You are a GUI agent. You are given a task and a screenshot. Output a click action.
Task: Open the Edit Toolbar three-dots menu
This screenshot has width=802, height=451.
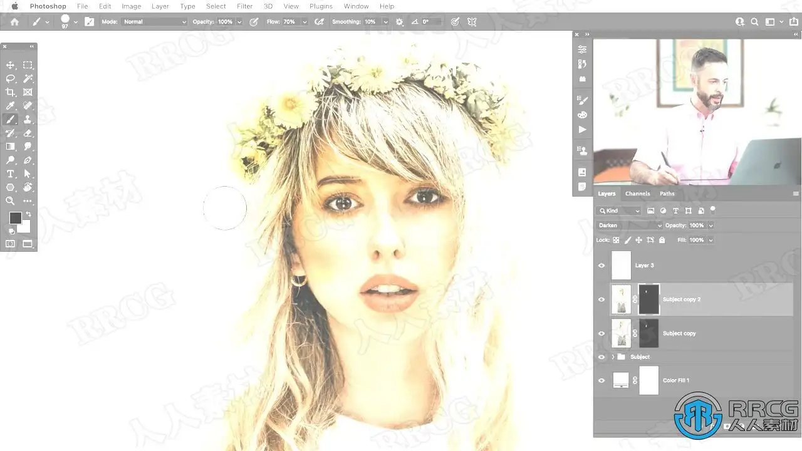click(x=28, y=201)
